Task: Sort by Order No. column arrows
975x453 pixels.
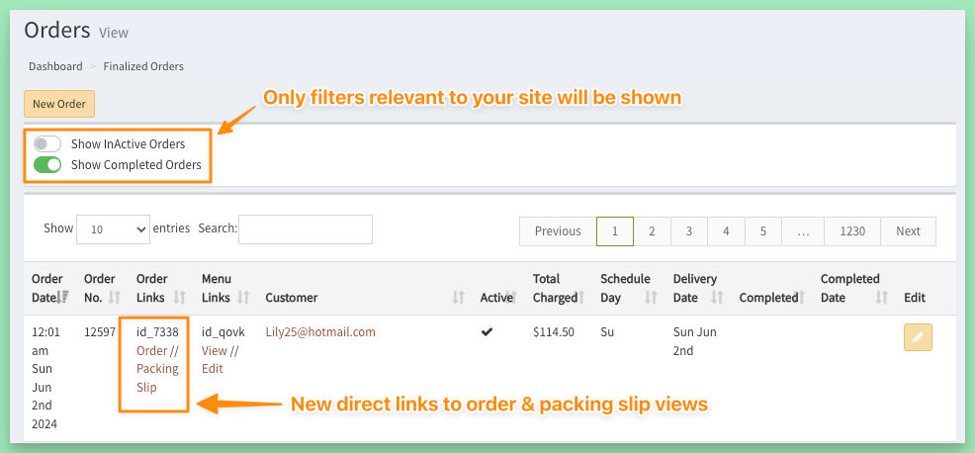Action: (115, 298)
